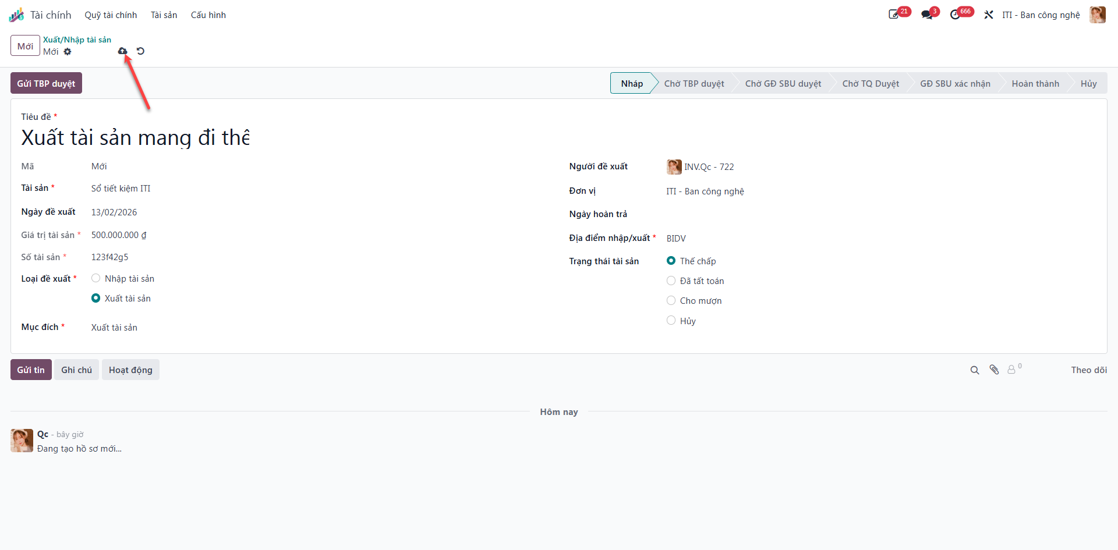The image size is (1118, 550).
Task: Click the Hoạt động button
Action: pyautogui.click(x=130, y=370)
